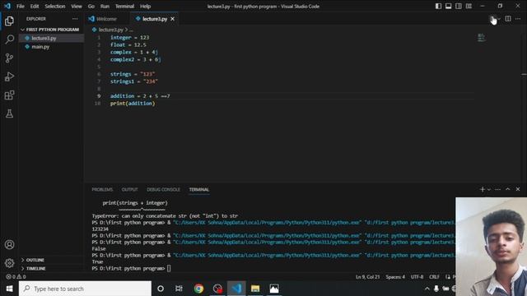527x296 pixels.
Task: Click Ln 9, Col 21 status item
Action: [x=368, y=277]
